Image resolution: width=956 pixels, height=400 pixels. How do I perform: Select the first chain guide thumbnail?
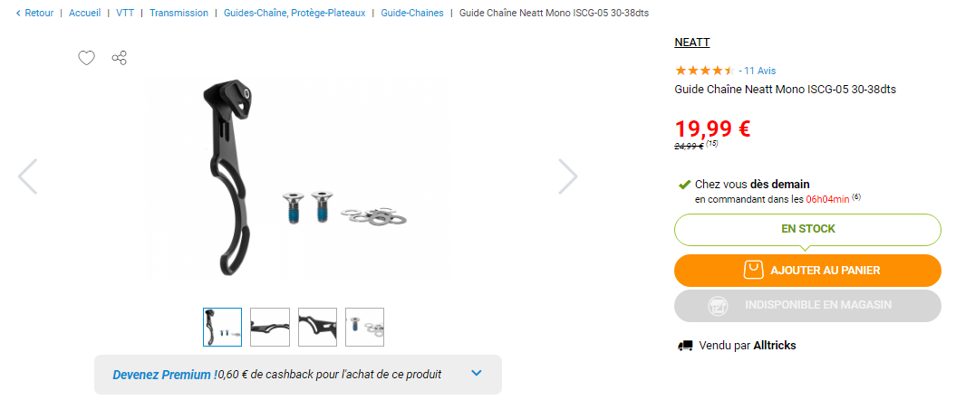pos(223,327)
